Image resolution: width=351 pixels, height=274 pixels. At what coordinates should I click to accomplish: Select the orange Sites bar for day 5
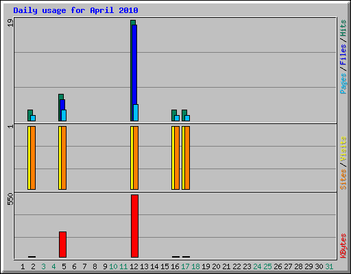(64, 158)
